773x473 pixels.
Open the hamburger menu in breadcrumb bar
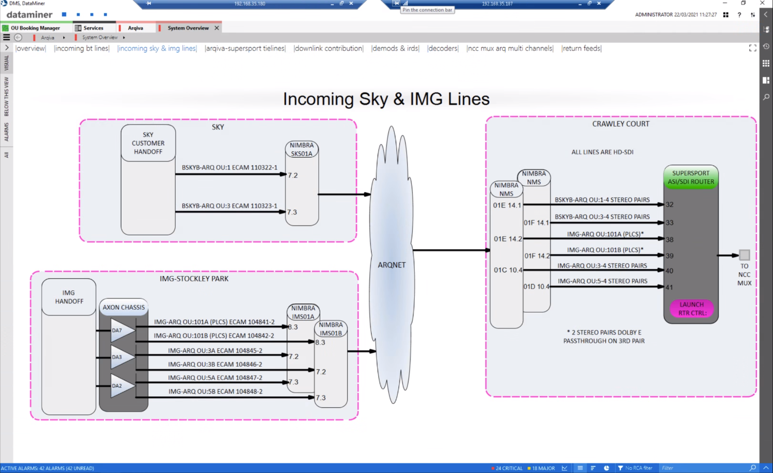6,37
